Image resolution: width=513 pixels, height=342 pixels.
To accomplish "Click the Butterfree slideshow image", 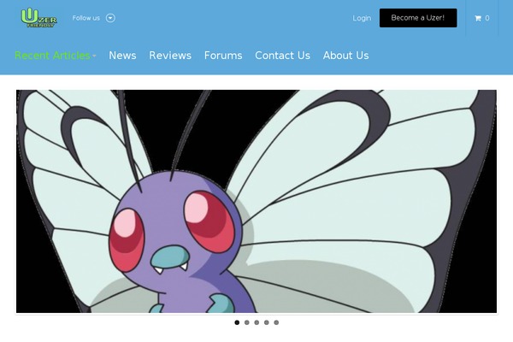I will [256, 201].
